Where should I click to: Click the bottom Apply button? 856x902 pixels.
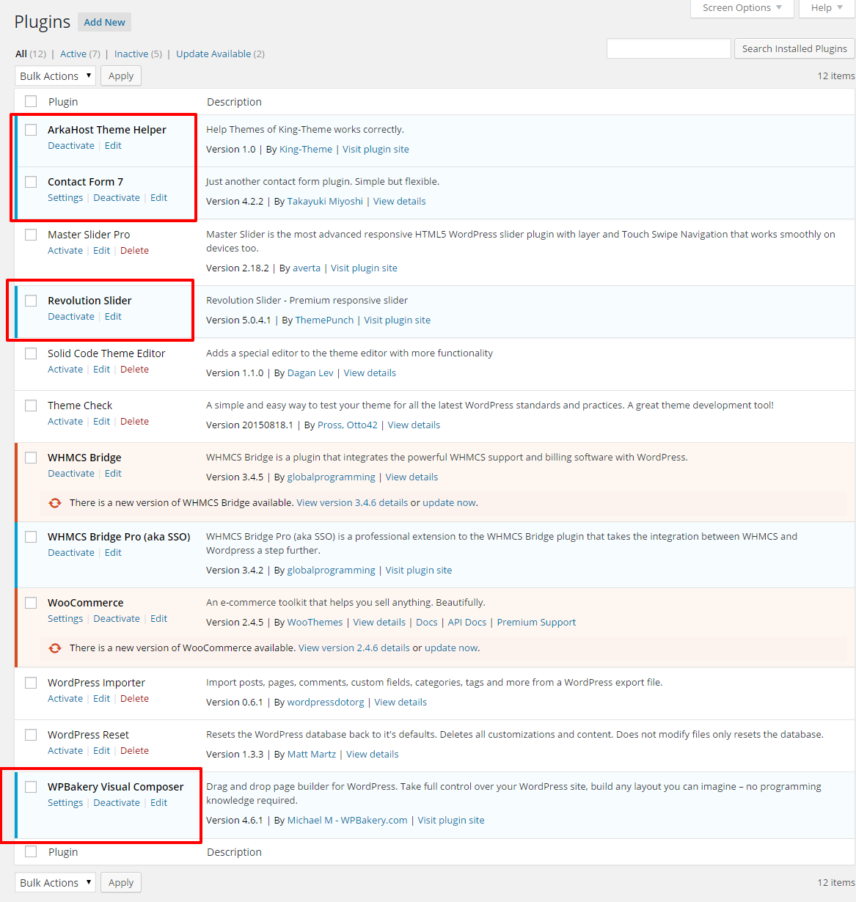coord(121,882)
